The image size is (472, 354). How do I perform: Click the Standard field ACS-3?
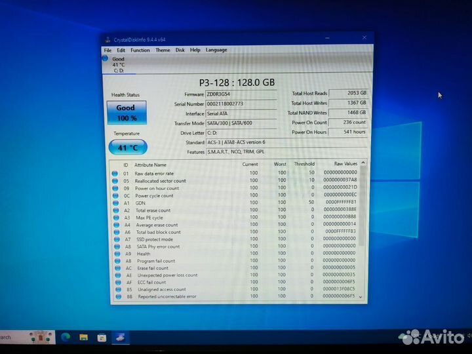(x=286, y=142)
